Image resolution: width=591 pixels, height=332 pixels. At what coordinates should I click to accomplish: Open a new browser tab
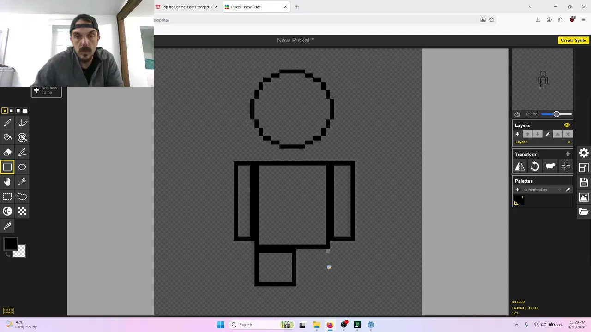tap(297, 7)
